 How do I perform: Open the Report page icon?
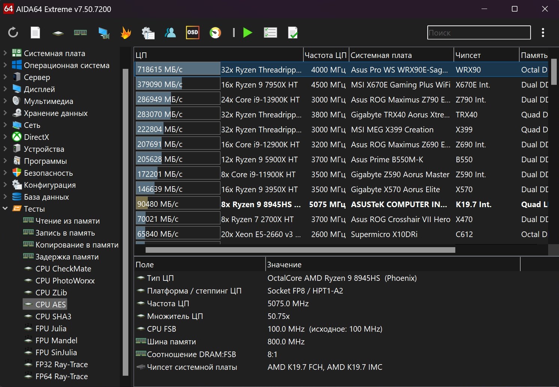[35, 33]
